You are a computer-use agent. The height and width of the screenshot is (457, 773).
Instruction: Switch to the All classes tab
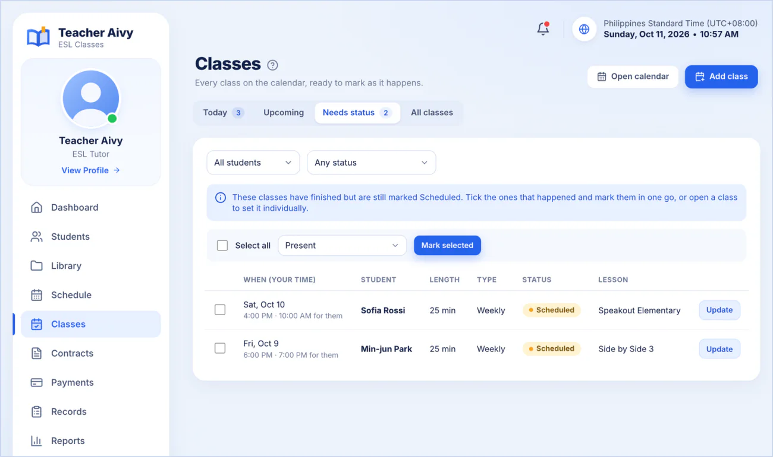[432, 113]
